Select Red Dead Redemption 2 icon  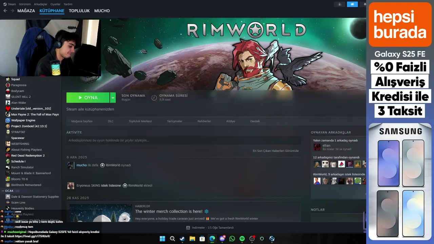(8, 156)
